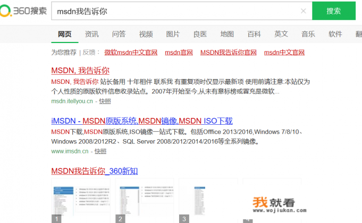Open the 问答 tab
The image size is (362, 223).
click(119, 34)
